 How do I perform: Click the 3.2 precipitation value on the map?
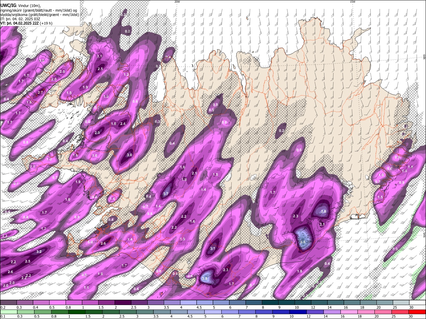pos(39,252)
